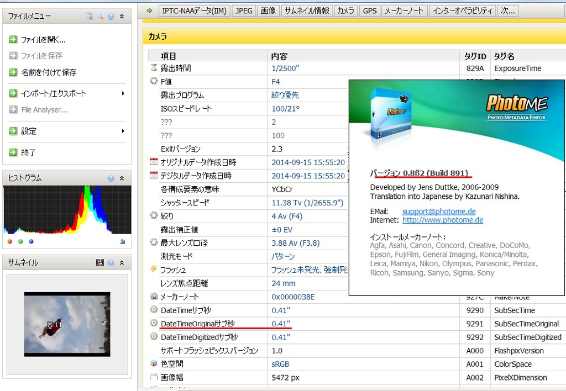Click the histogram graph
Image resolution: width=566 pixels, height=391 pixels.
point(67,210)
